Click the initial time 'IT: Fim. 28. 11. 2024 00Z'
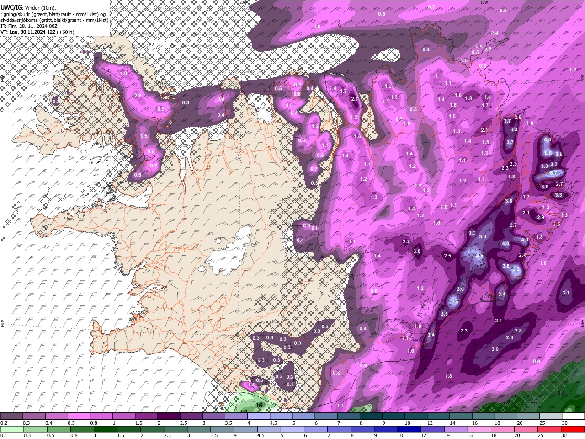The image size is (585, 439). point(29,26)
